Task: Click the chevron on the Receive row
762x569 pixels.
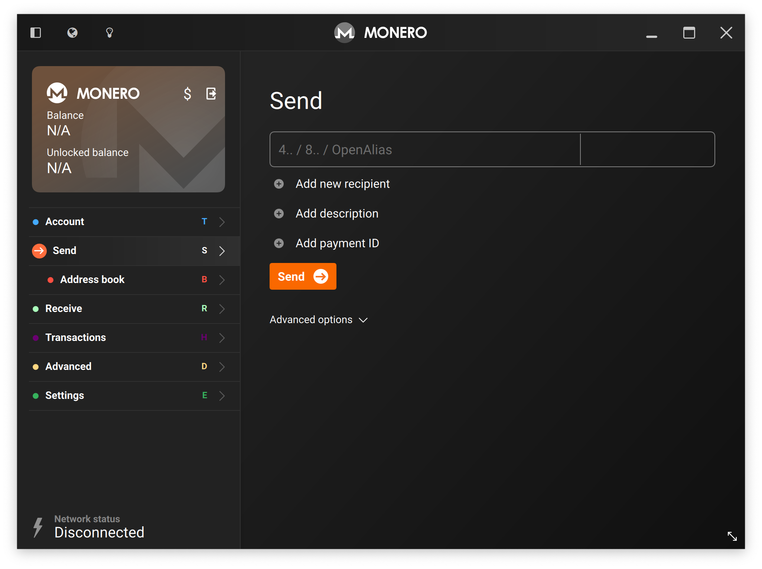Action: [x=222, y=309]
